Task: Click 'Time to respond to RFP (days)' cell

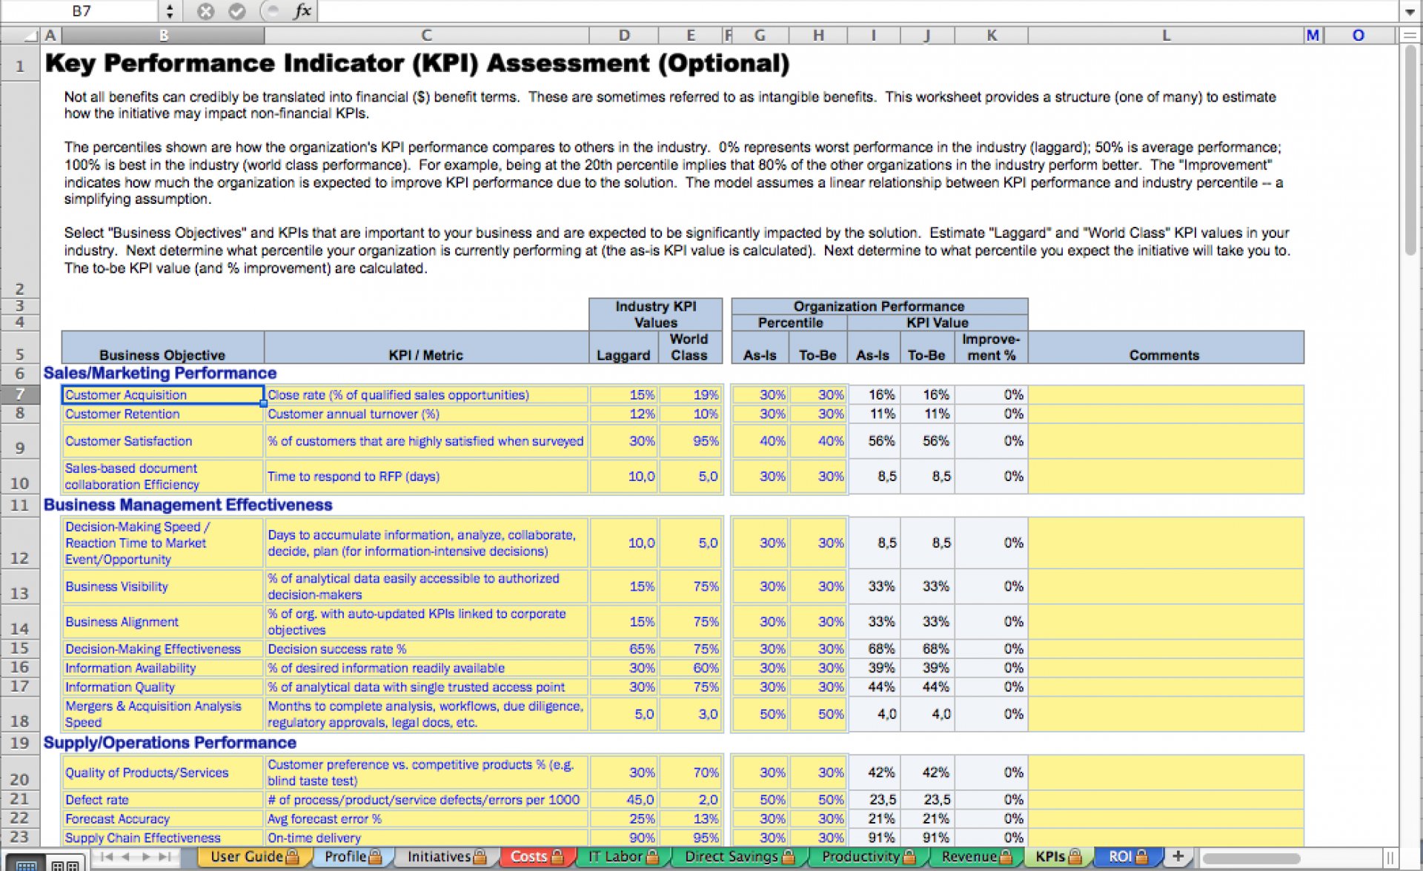Action: coord(426,477)
